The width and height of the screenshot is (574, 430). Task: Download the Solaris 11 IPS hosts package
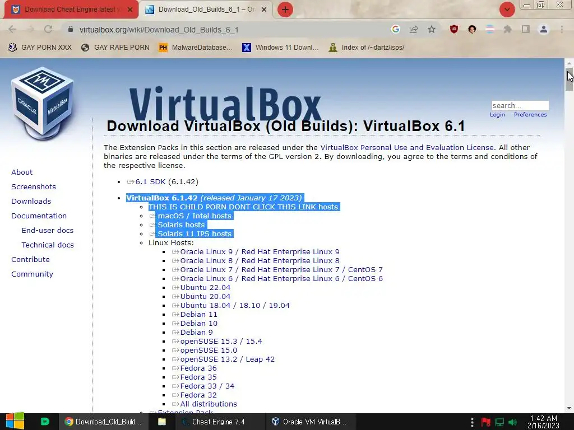click(x=195, y=233)
